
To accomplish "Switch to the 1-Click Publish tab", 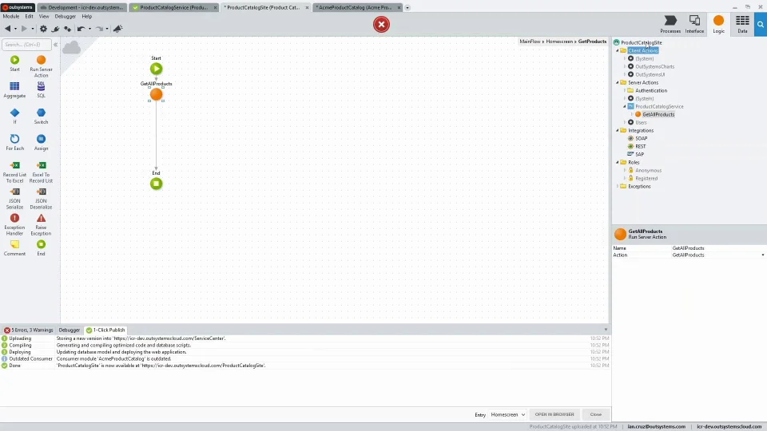I will point(105,330).
